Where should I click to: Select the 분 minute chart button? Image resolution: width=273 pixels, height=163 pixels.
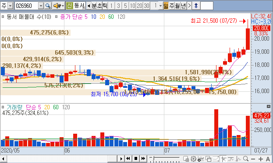pyautogui.click(x=94, y=6)
